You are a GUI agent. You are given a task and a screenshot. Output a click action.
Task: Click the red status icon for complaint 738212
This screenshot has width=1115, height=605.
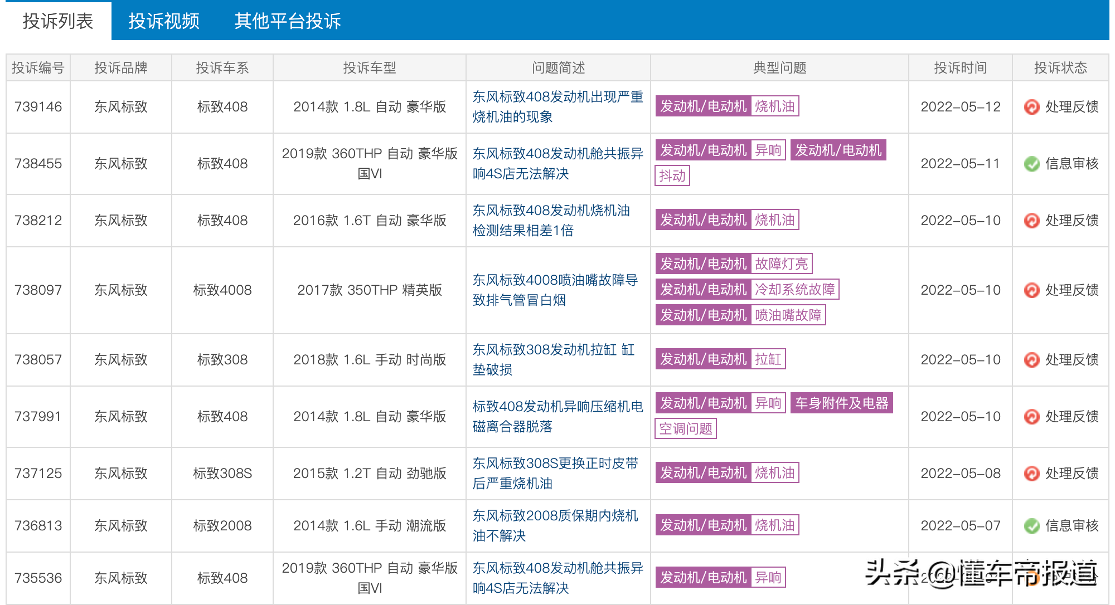[x=1032, y=221]
